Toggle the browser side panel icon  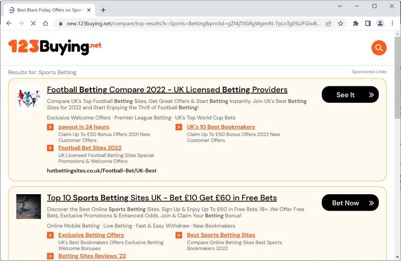coord(368,24)
